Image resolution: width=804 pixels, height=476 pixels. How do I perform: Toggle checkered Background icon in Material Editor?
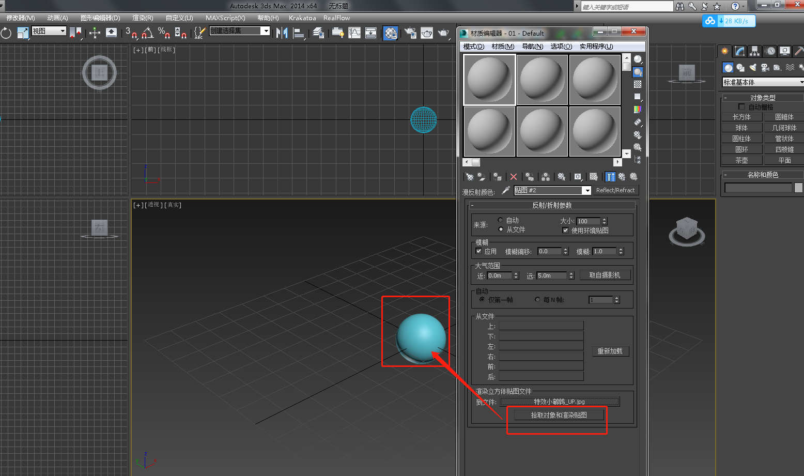(638, 84)
